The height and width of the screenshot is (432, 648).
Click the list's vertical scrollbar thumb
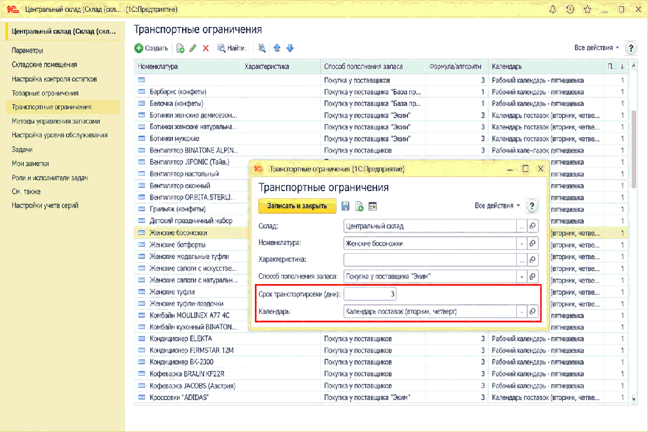(x=634, y=149)
